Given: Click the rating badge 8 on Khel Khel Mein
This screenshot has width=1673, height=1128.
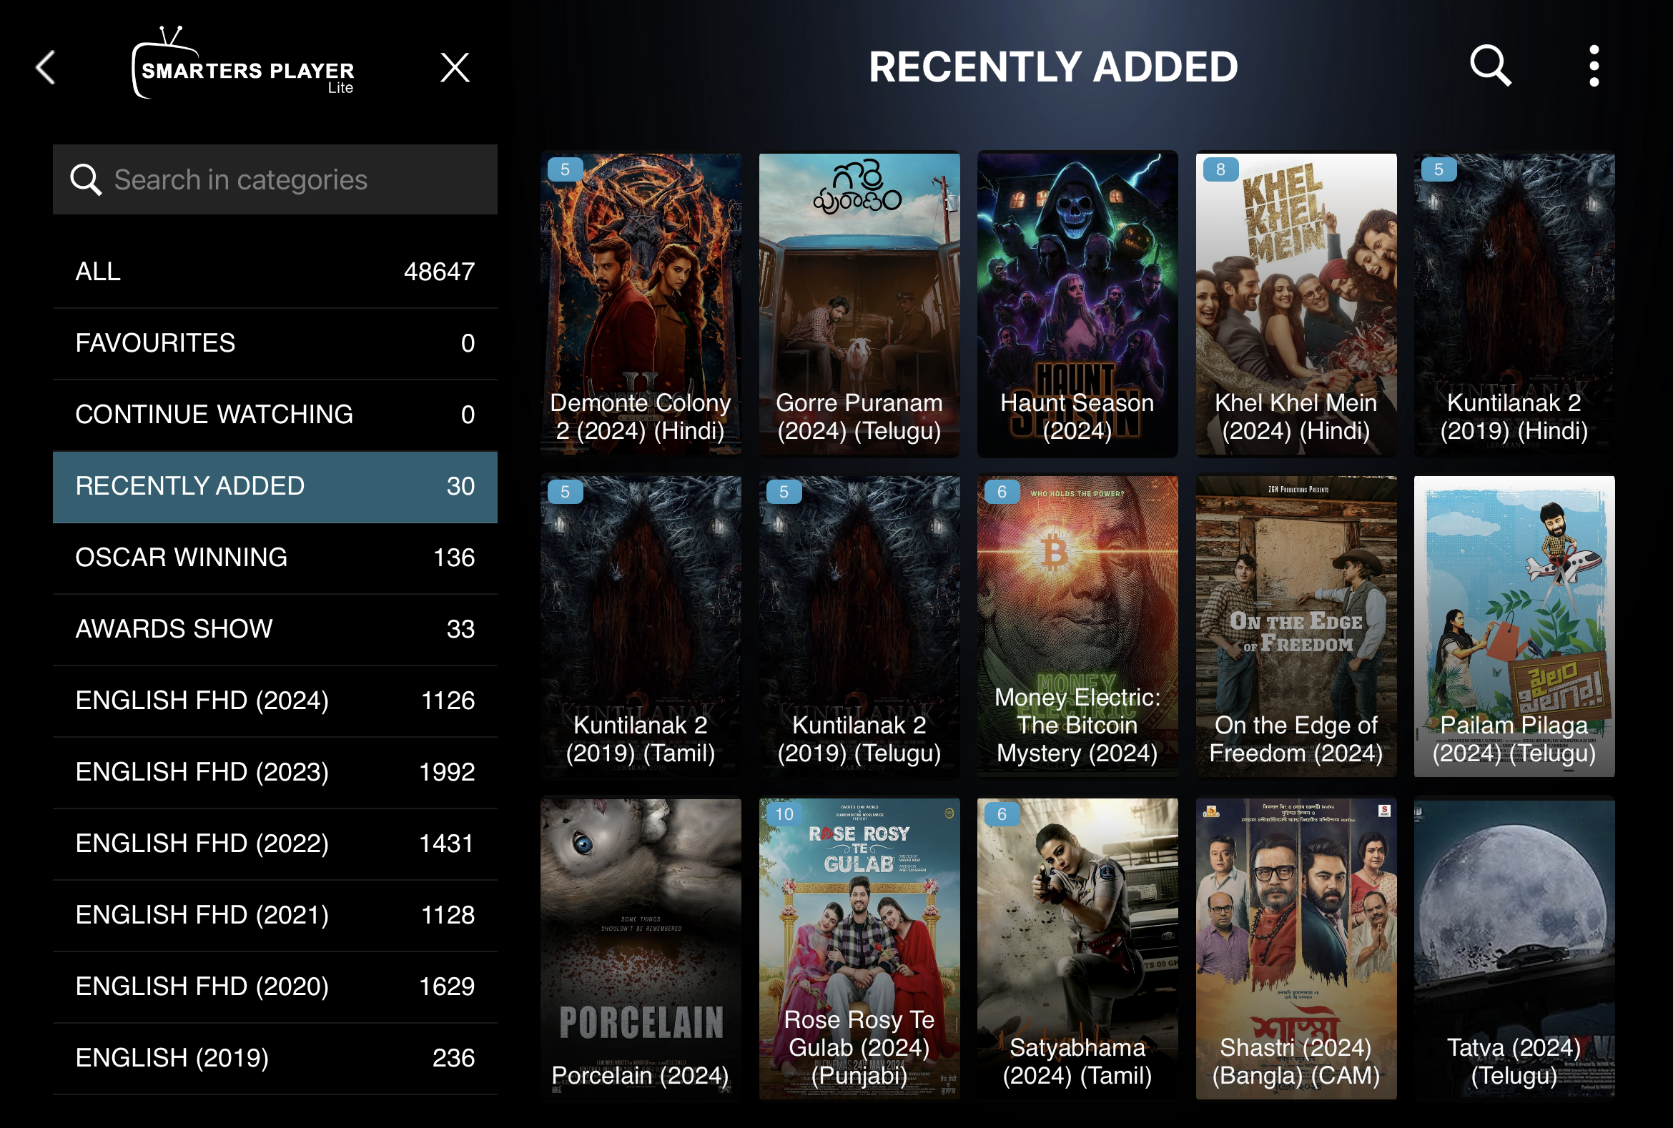Looking at the screenshot, I should [1220, 170].
